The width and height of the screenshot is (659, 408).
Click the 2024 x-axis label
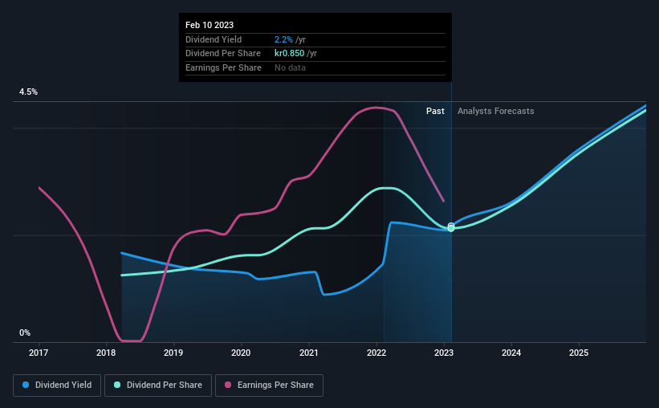pos(511,353)
